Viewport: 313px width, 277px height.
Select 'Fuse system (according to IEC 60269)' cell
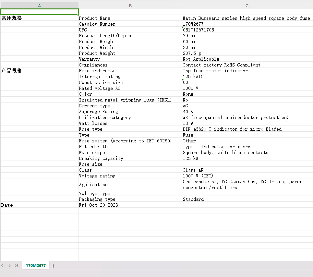point(130,141)
